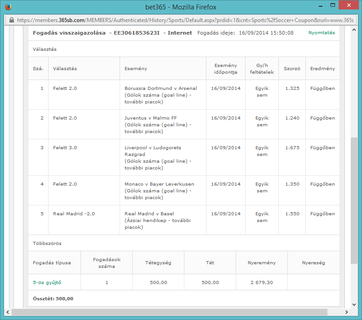Click the vertical scrollbar thumb
The width and height of the screenshot is (362, 320).
(354, 200)
